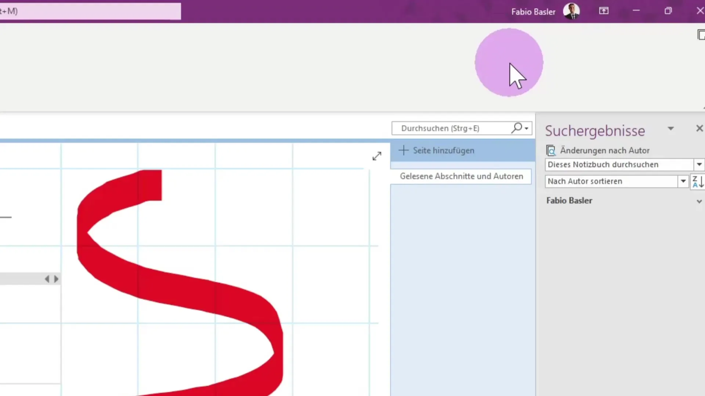Viewport: 705px width, 396px height.
Task: Minimize the OneNote window
Action: tap(636, 11)
